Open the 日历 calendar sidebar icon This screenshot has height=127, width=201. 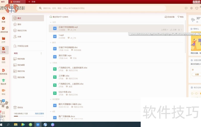pos(4,59)
